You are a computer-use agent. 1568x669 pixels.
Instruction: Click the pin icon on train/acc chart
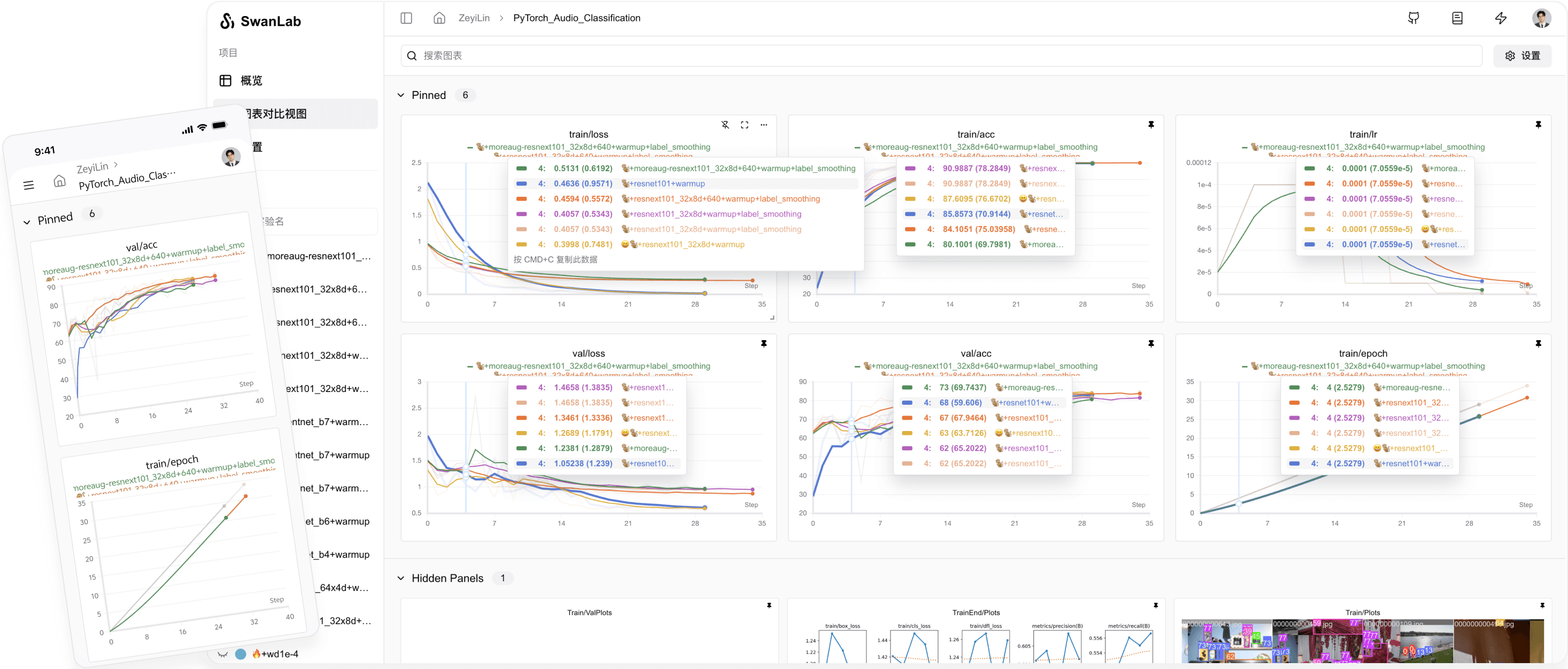tap(1151, 125)
